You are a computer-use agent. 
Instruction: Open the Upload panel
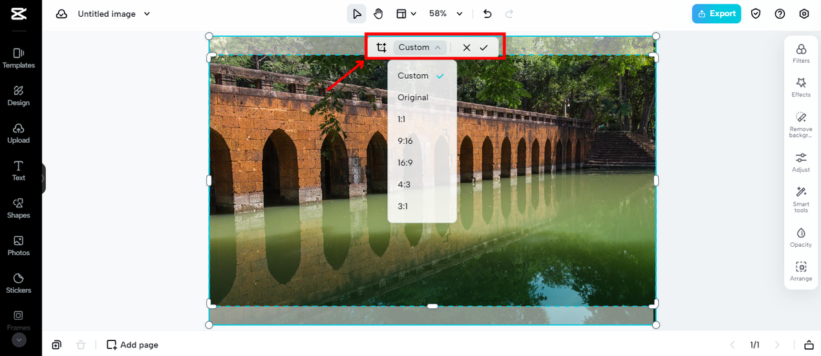coord(18,132)
